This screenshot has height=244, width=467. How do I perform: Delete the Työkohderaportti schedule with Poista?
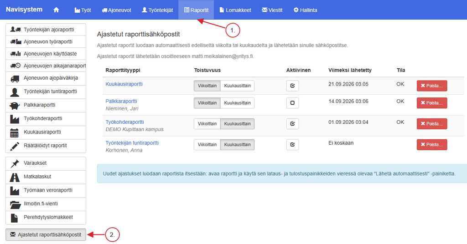[432, 124]
